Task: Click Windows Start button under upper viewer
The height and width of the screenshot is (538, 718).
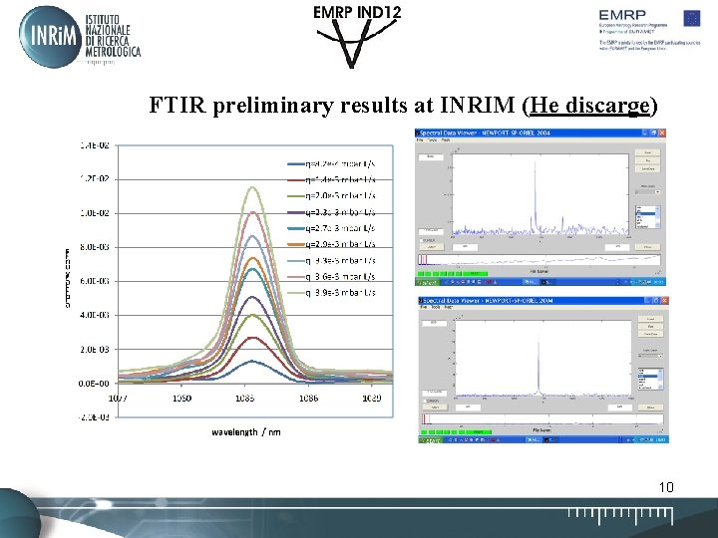Action: pos(427,282)
